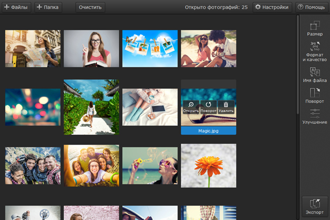Select the orange flower thumbnail
Screen dimensions: 330x220
[x=208, y=166]
